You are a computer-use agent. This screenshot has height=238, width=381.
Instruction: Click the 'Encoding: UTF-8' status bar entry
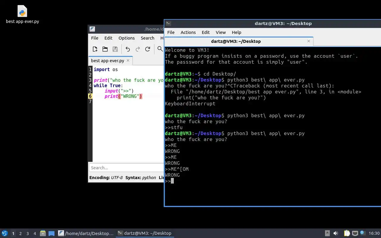point(106,178)
